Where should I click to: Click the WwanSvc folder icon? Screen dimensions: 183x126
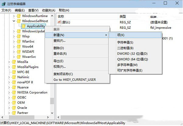point(19,57)
